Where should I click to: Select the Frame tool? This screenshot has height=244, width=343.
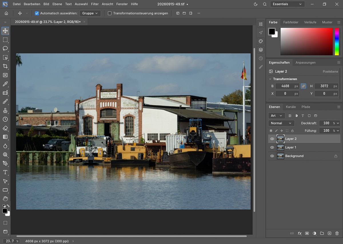click(x=5, y=75)
